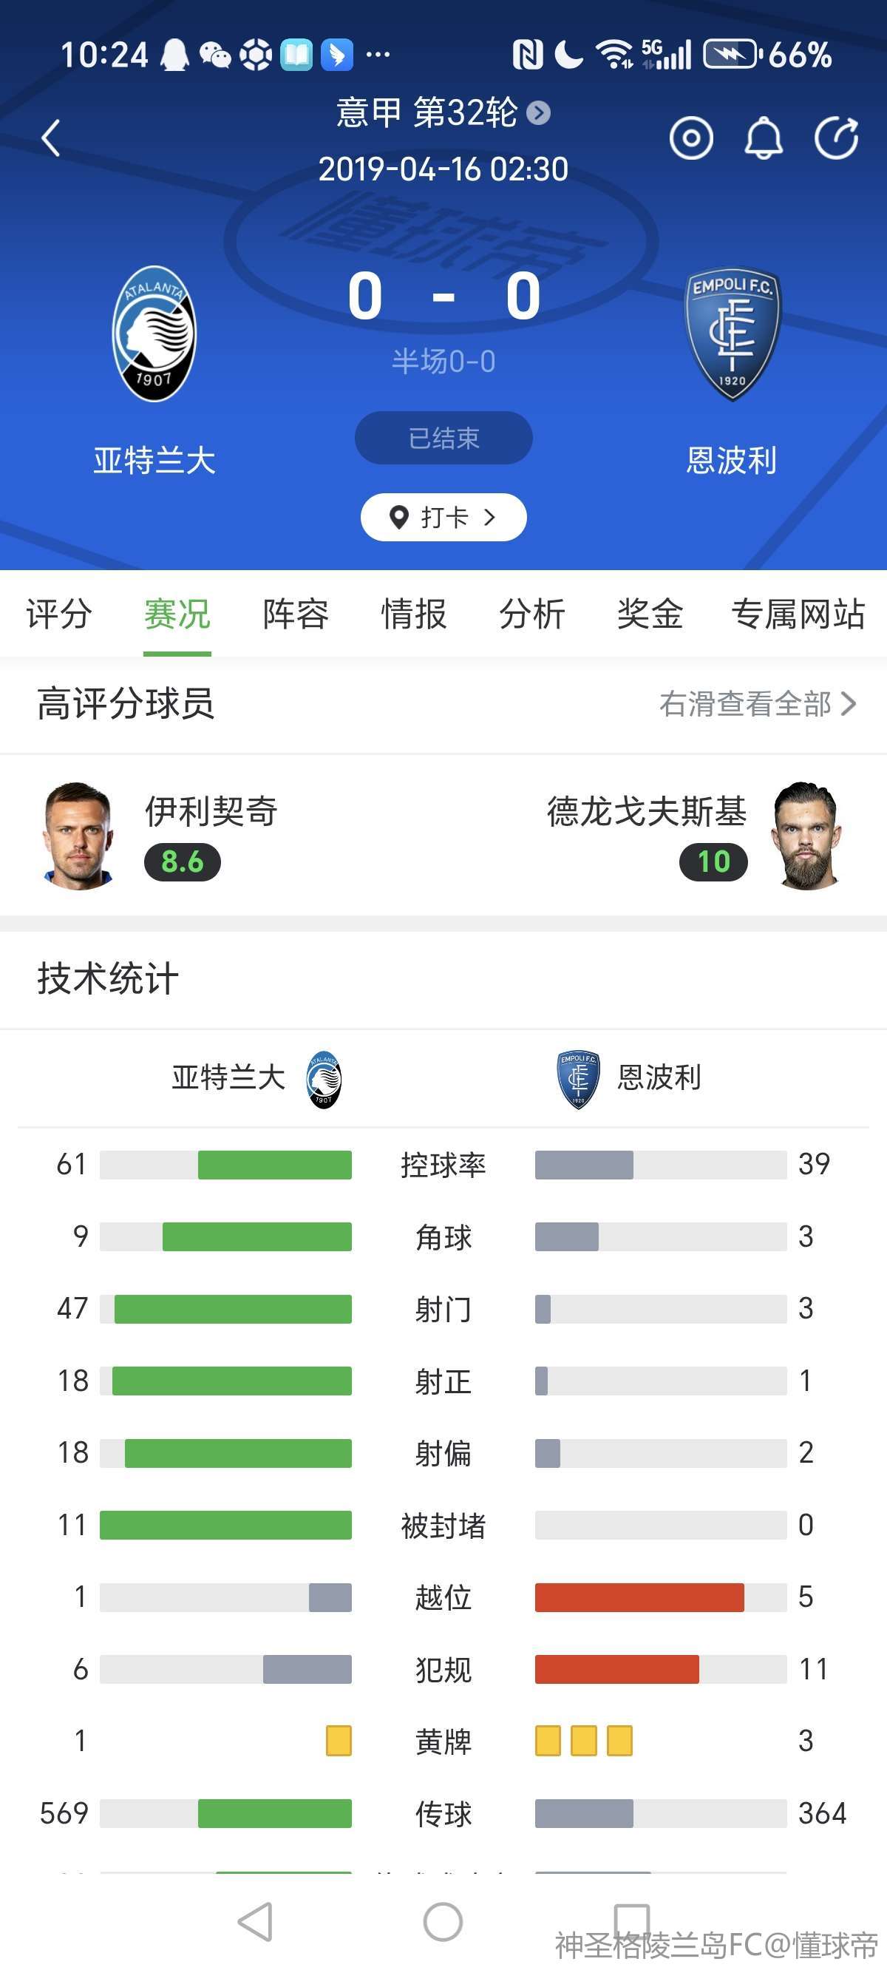Expand the 意甲 第32轮 round arrow
887x1970 pixels.
pyautogui.click(x=538, y=113)
